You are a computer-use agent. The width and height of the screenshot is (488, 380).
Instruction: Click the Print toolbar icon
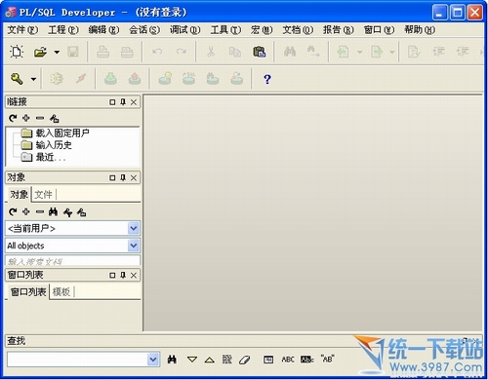(102, 52)
